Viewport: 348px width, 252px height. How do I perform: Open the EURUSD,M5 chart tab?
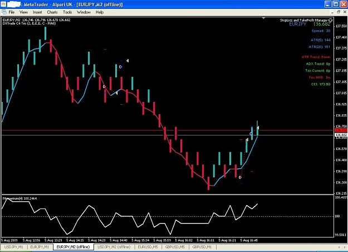[x=148, y=247]
